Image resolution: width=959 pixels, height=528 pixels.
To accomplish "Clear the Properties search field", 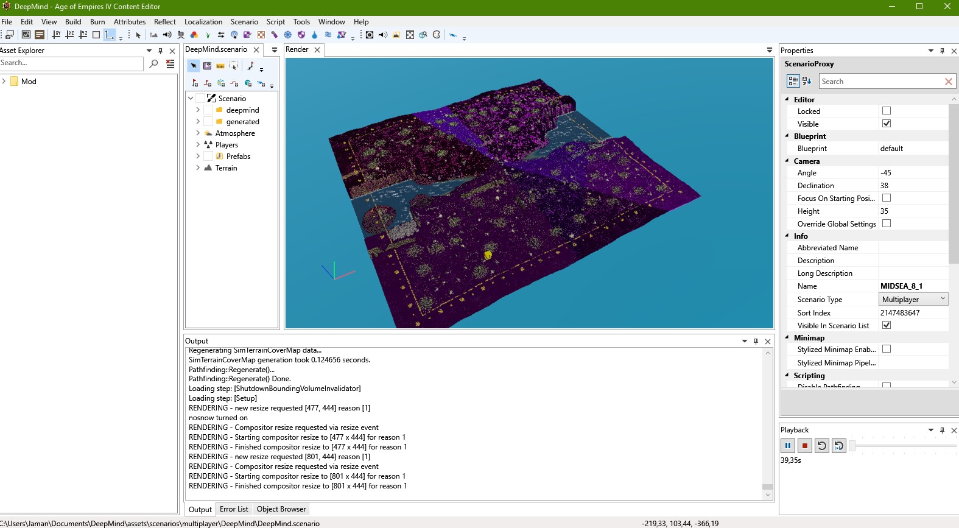I will click(x=948, y=81).
